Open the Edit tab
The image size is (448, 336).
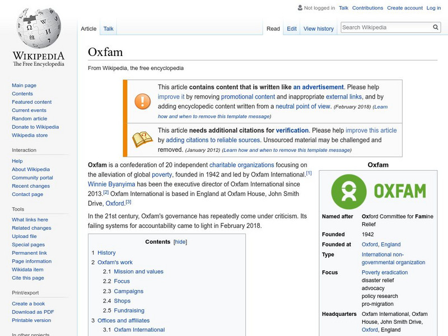[292, 29]
